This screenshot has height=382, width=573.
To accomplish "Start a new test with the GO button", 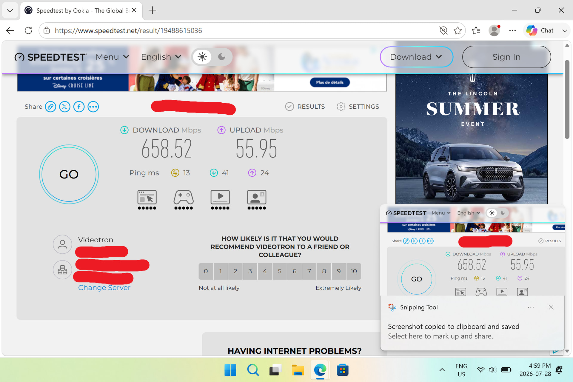I will pyautogui.click(x=69, y=174).
